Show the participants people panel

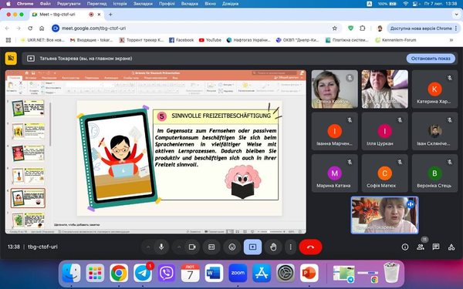pyautogui.click(x=421, y=247)
